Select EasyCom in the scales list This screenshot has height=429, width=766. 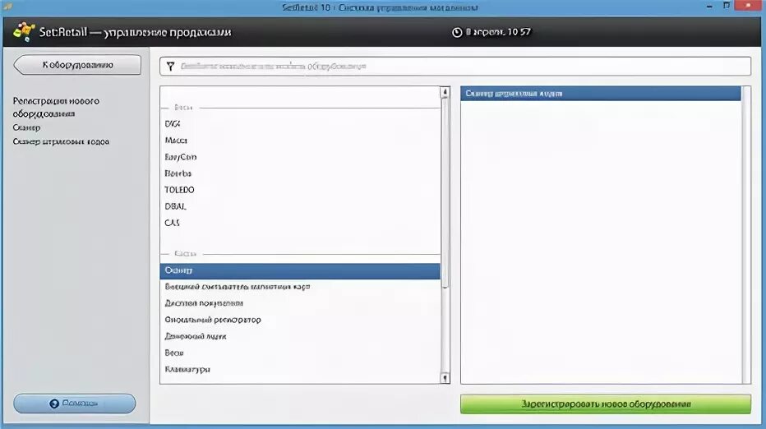300,157
